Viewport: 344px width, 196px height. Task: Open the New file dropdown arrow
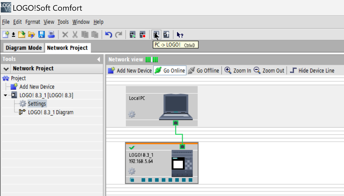click(x=13, y=35)
